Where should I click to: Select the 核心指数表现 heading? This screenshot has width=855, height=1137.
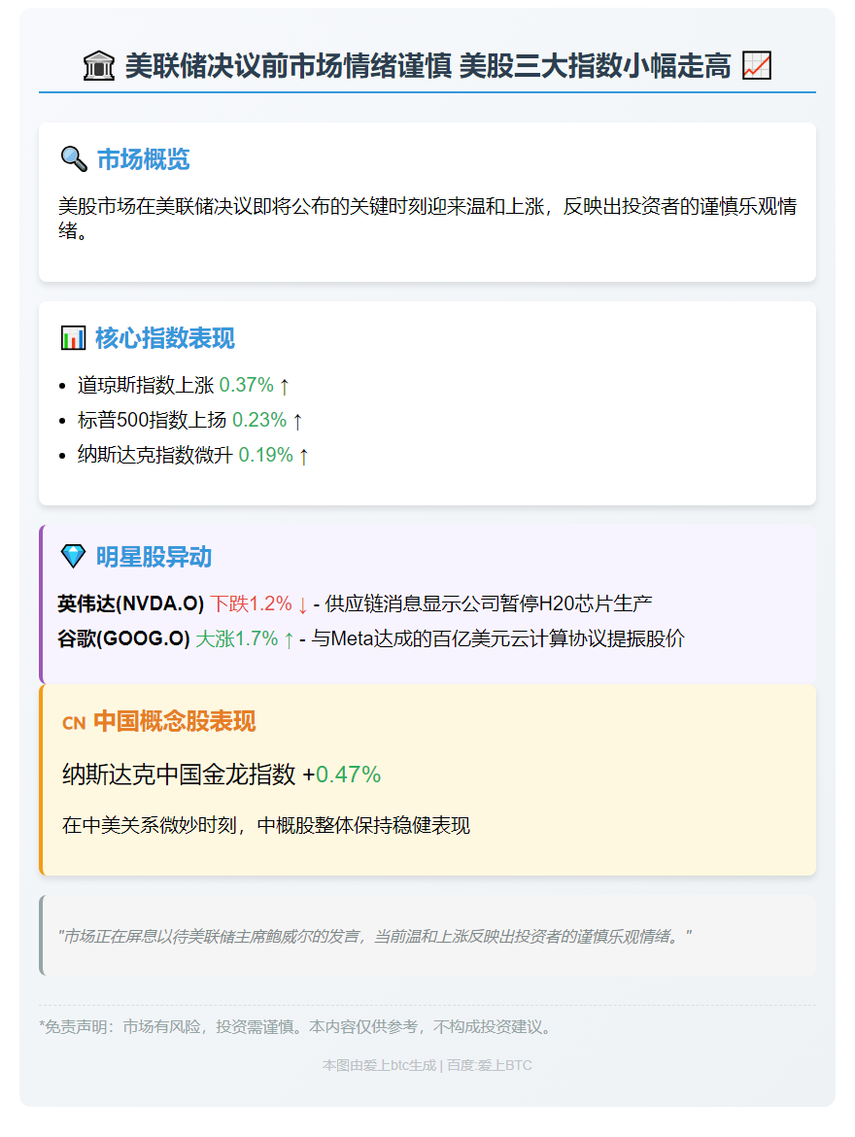click(x=165, y=338)
